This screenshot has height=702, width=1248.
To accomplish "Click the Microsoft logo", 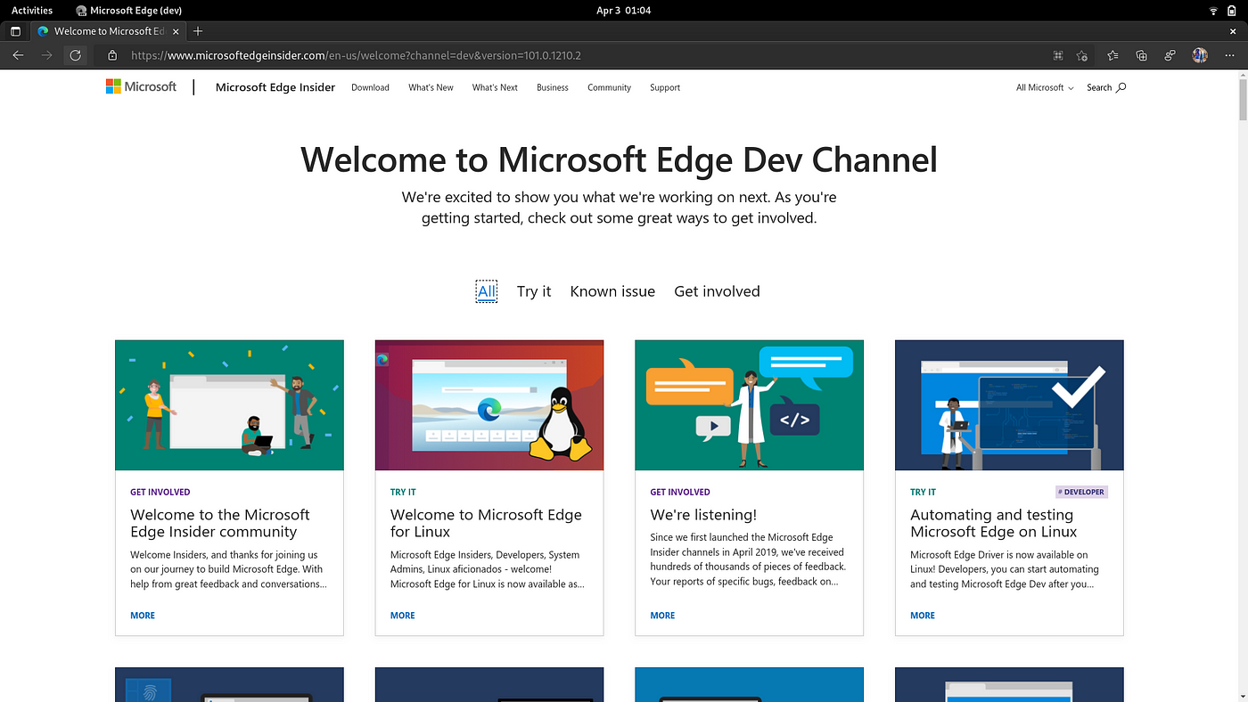I will tap(141, 86).
